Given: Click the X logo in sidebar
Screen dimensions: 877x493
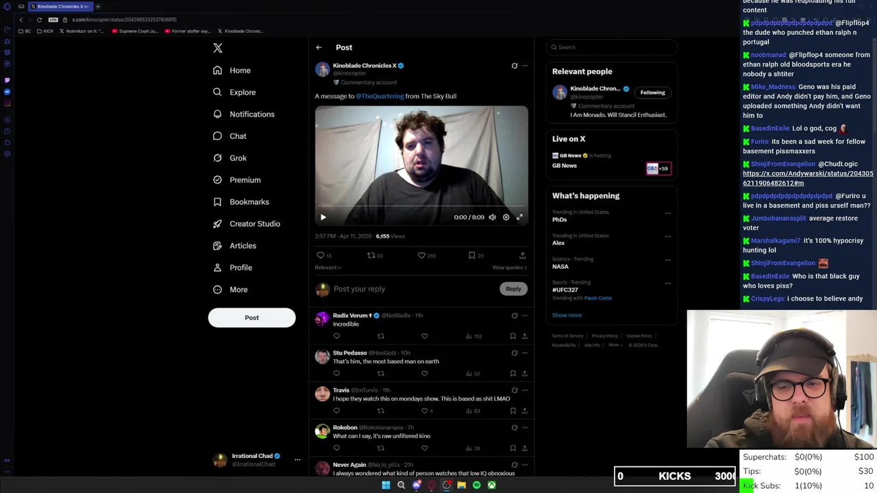Looking at the screenshot, I should [218, 48].
